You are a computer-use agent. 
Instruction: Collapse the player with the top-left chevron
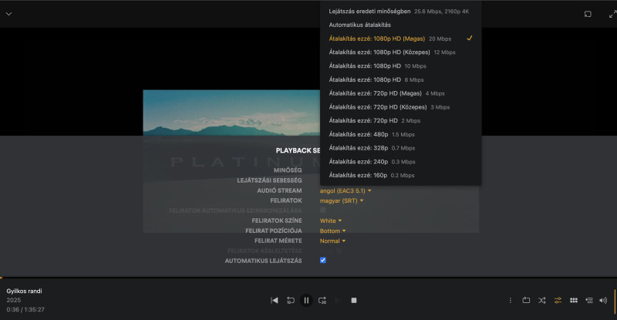(8, 14)
